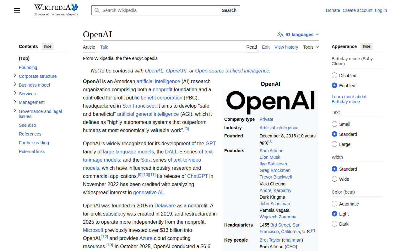Image resolution: width=402 pixels, height=251 pixels.
Task: Set text size to Small
Action: [x=334, y=124]
